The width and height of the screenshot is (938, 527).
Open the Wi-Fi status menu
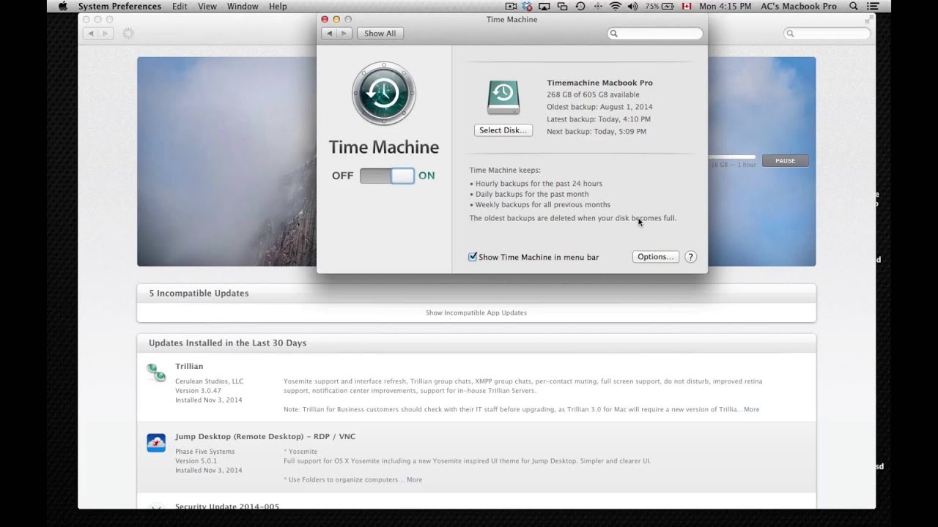click(615, 6)
